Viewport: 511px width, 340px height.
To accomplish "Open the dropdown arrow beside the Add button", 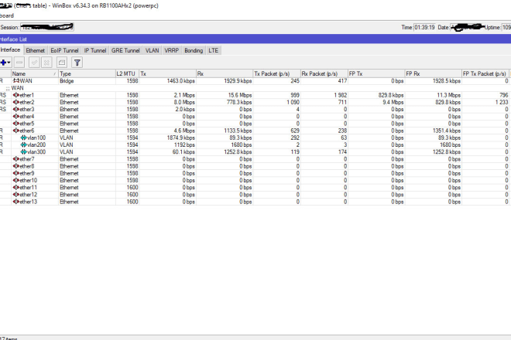I will [x=9, y=63].
